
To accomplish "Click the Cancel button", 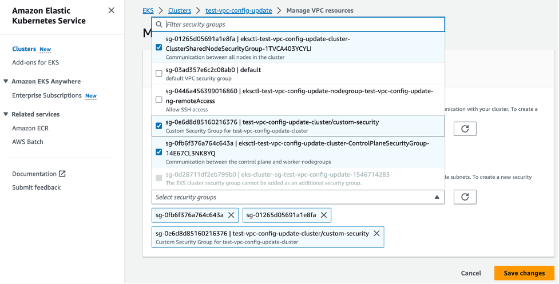I will pyautogui.click(x=471, y=273).
